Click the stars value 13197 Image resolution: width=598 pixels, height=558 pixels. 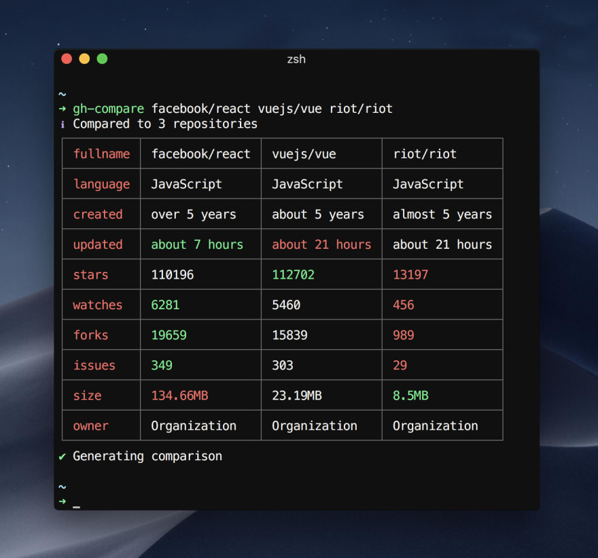[x=410, y=275]
